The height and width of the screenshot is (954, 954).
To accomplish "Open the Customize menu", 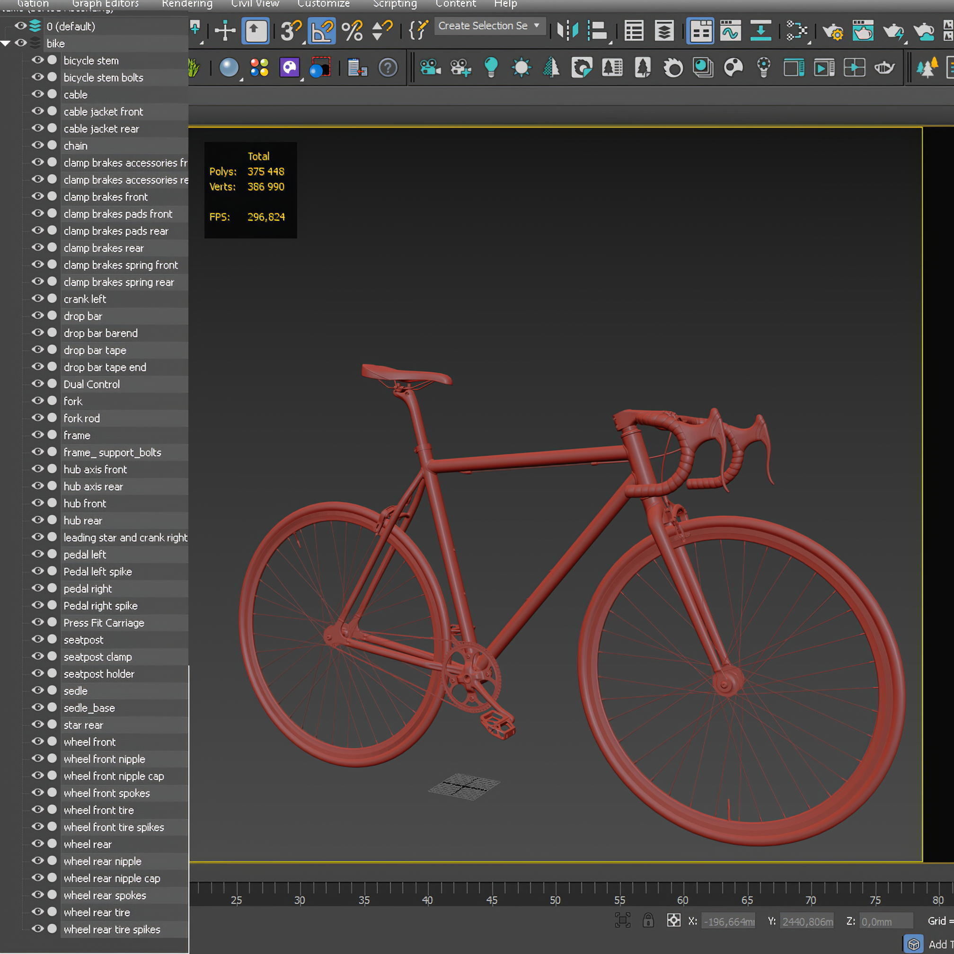I will [323, 4].
